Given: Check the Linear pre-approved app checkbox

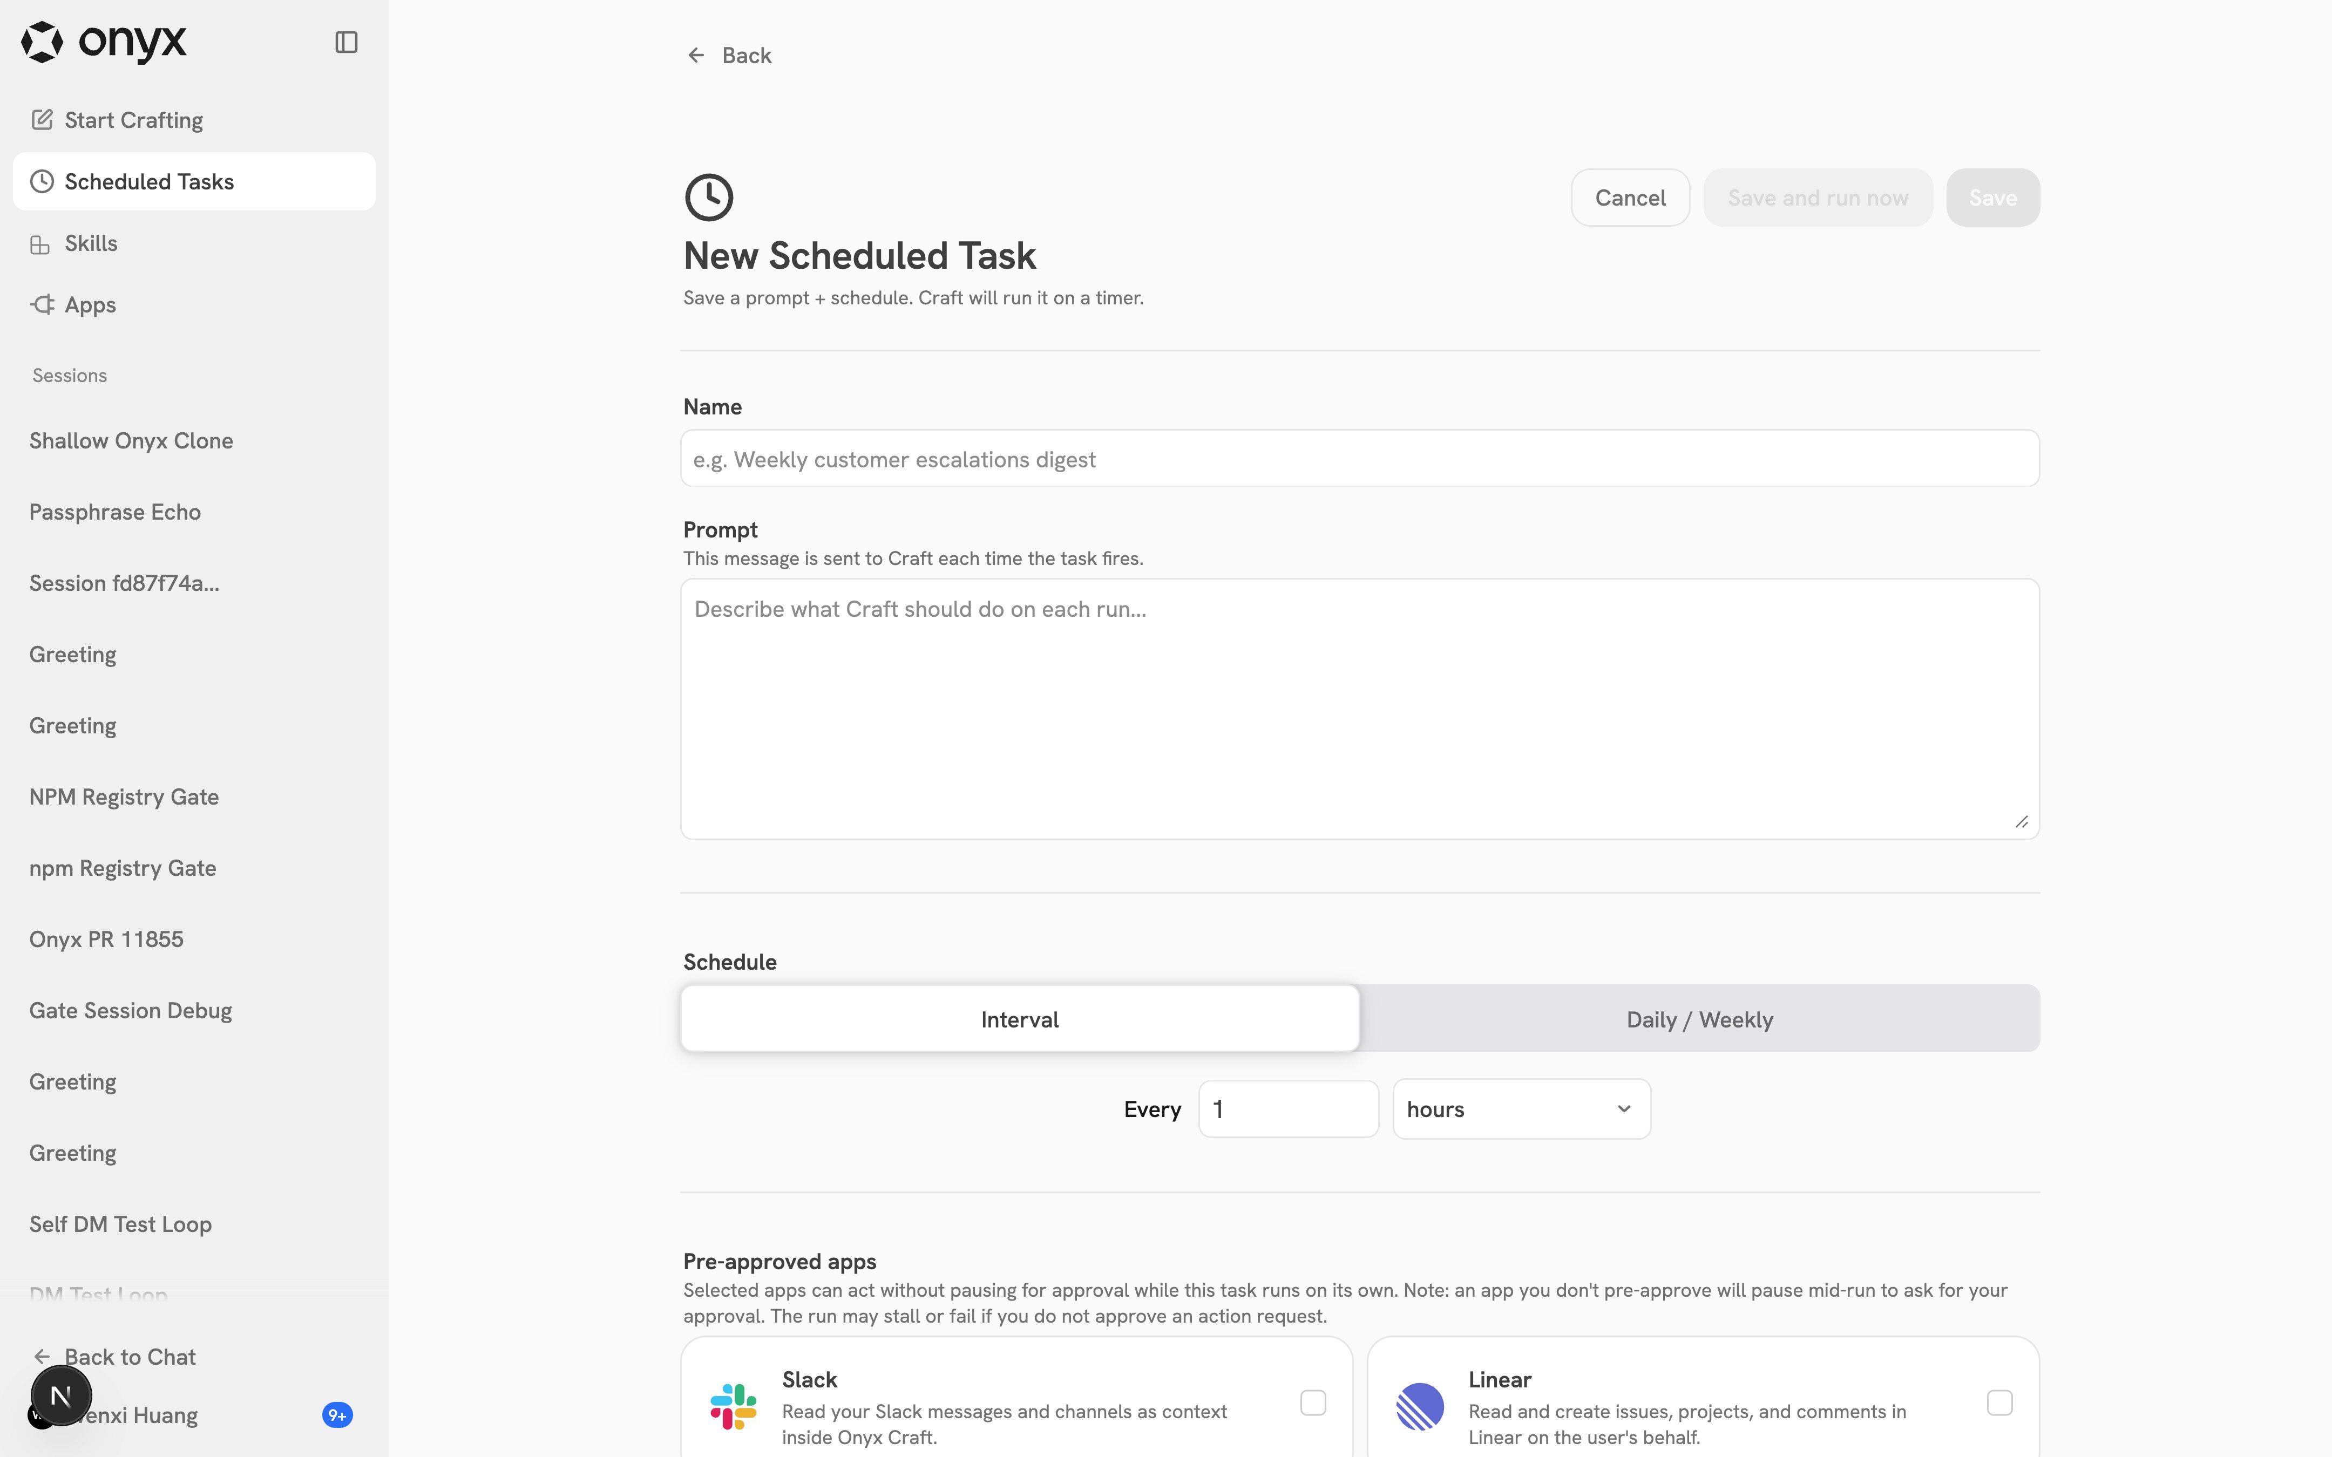Looking at the screenshot, I should pyautogui.click(x=1999, y=1402).
